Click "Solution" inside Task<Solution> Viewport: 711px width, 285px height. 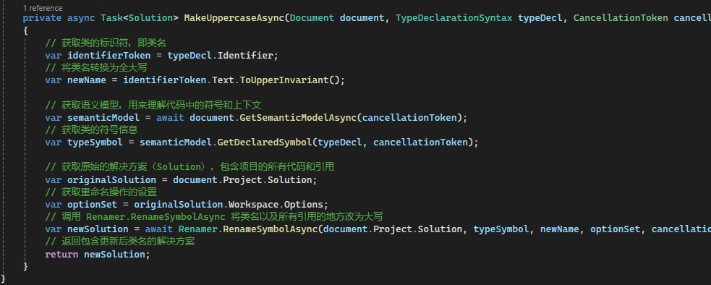(x=150, y=18)
